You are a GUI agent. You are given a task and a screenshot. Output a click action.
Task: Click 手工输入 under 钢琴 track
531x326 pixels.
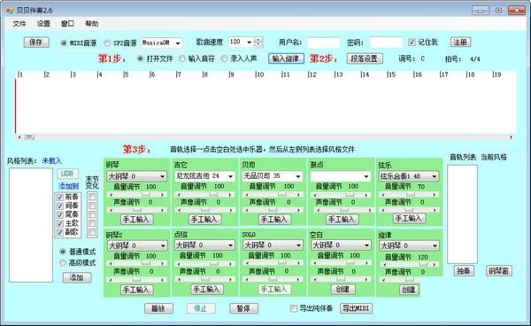point(136,220)
